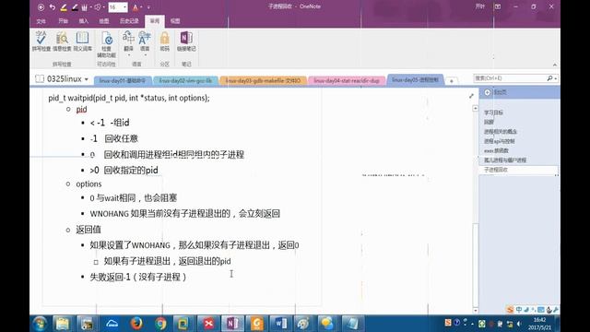Screen dimensions: 590x332
Task: Open the linux-day02 vim-gcc section tab
Action: click(185, 80)
